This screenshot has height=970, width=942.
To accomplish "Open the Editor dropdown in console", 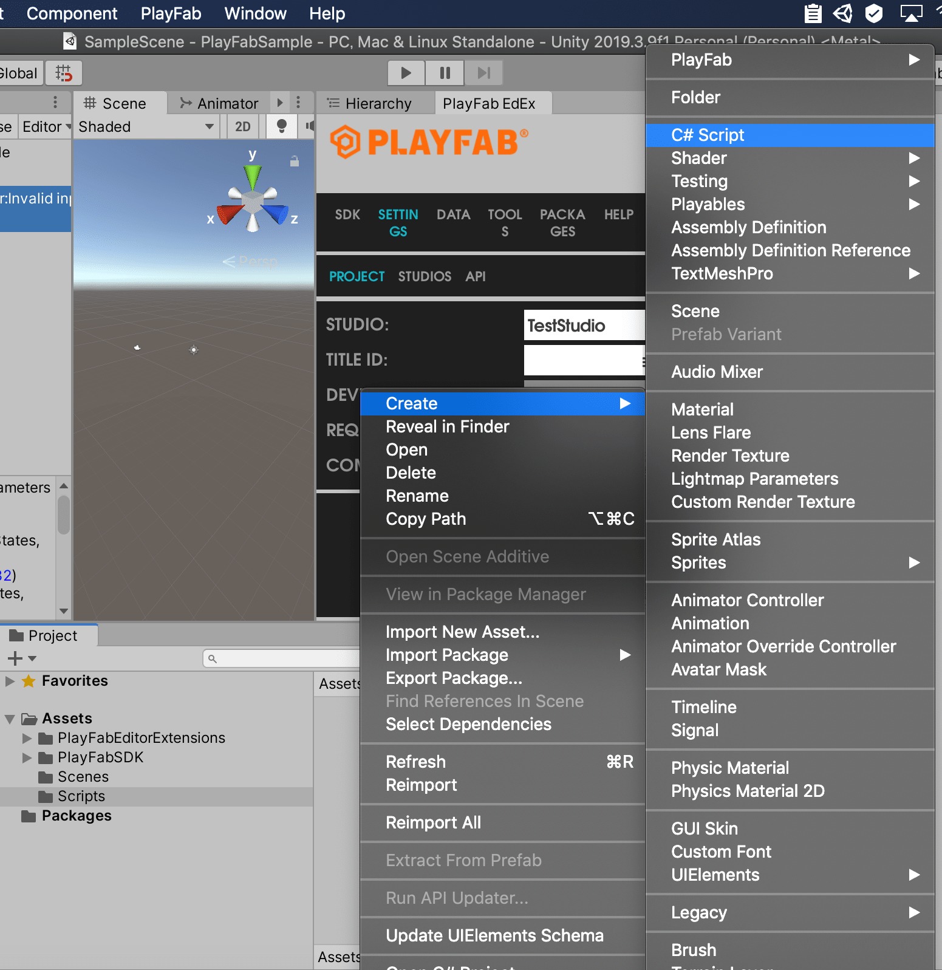I will (x=46, y=126).
